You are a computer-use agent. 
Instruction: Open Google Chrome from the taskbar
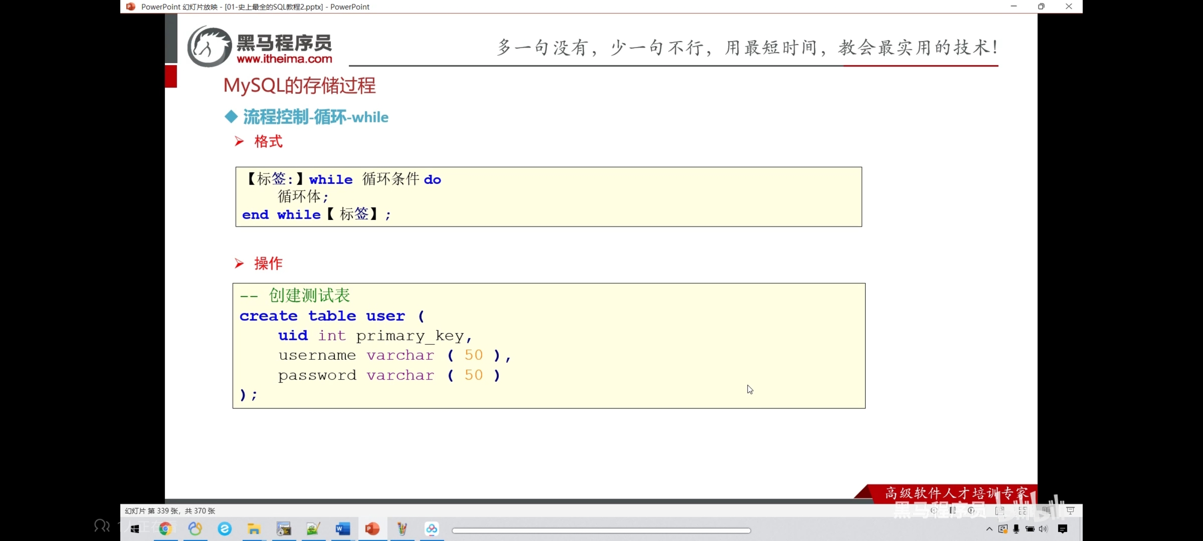click(x=165, y=529)
